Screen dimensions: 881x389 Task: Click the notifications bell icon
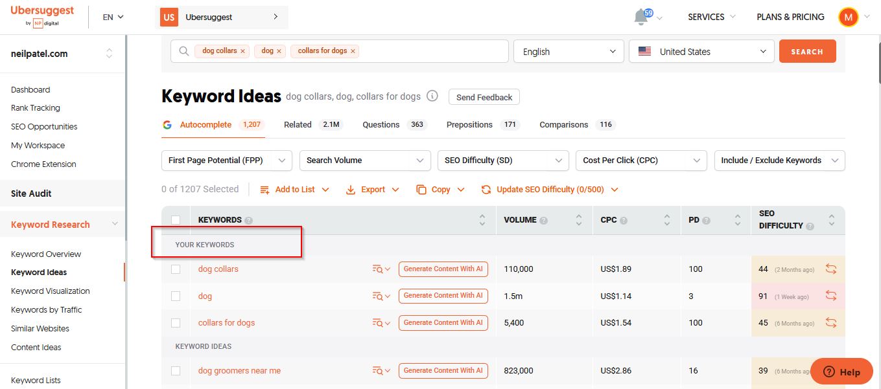(x=641, y=17)
